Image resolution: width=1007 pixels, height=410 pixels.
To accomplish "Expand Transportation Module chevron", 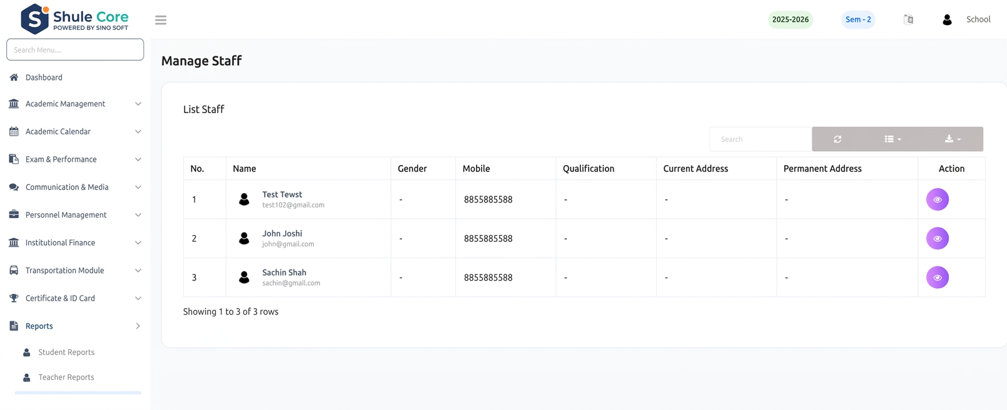I will (x=138, y=271).
